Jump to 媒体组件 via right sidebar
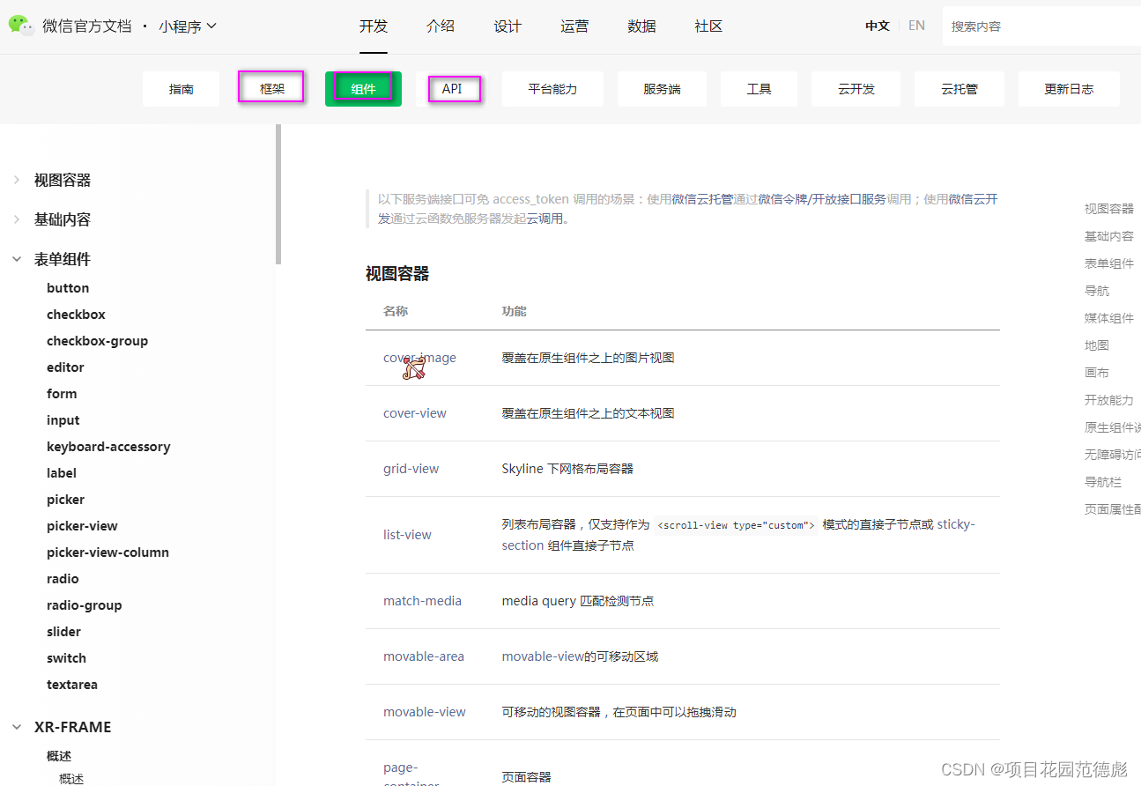1141x786 pixels. (1108, 317)
